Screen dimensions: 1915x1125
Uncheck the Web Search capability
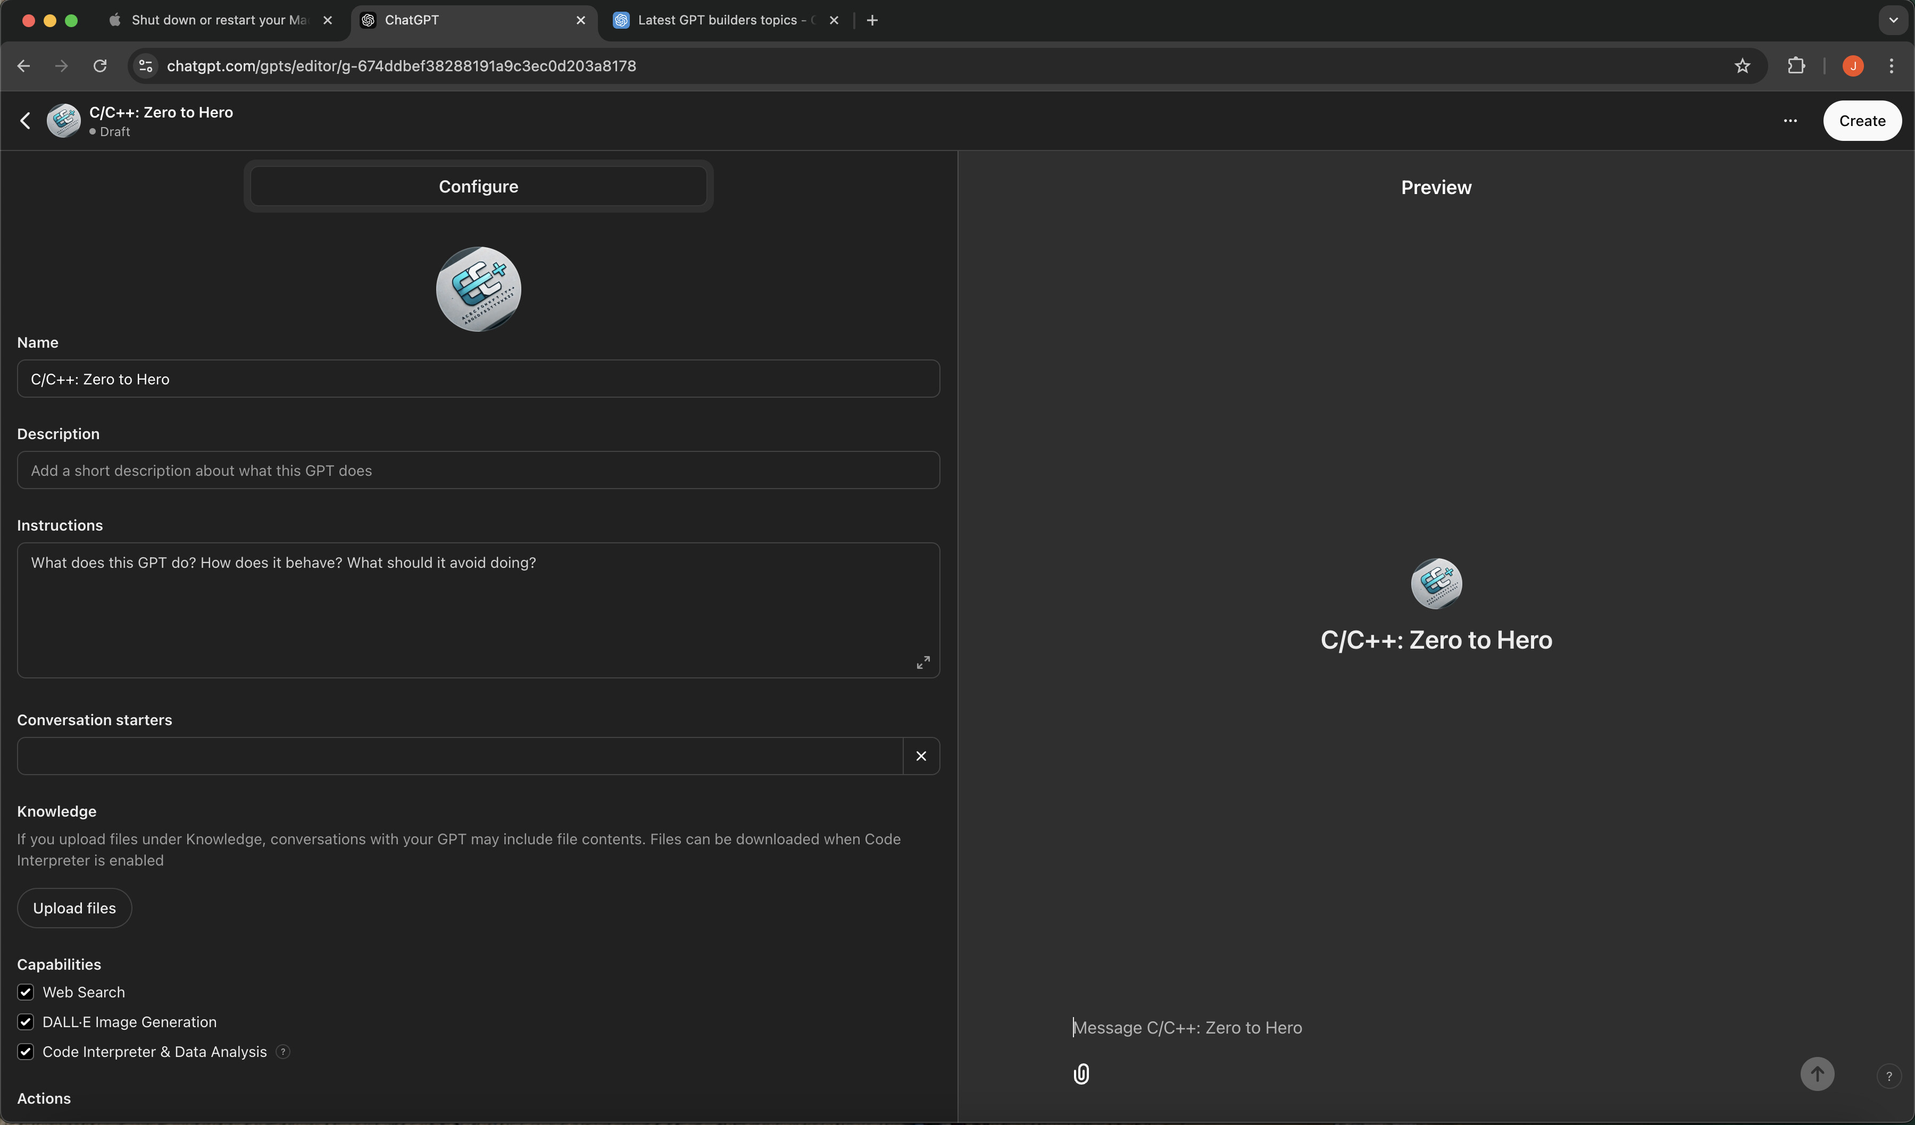[x=26, y=992]
